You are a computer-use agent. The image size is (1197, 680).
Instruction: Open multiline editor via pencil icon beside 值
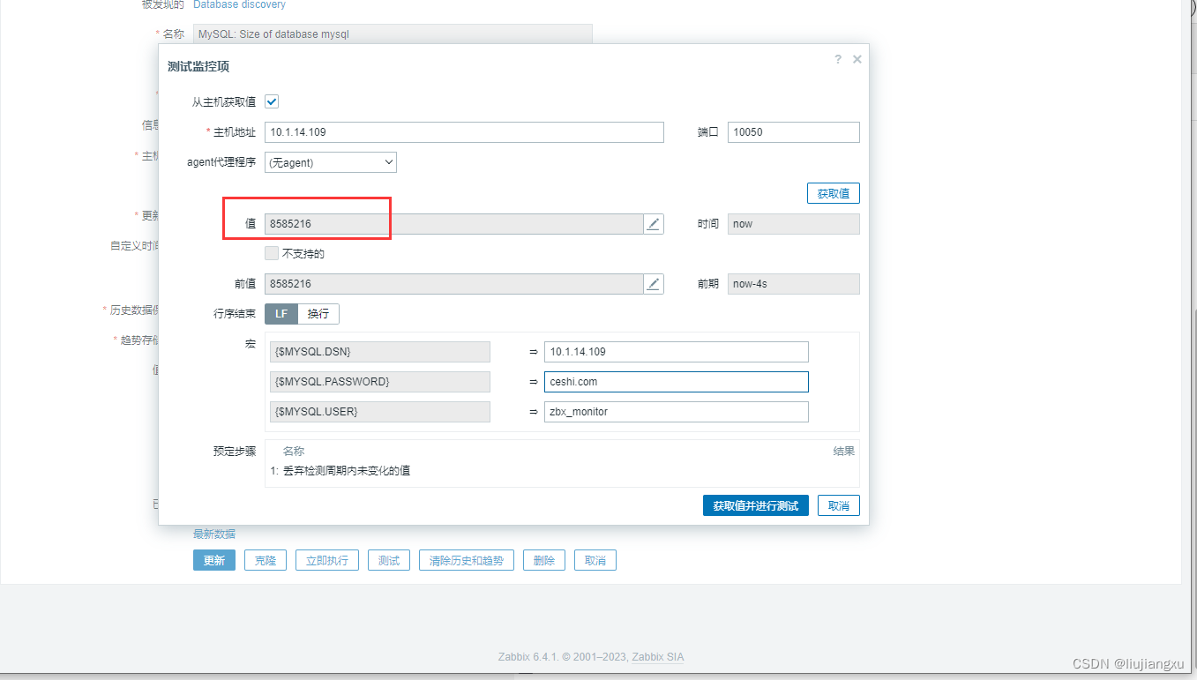[x=653, y=223]
